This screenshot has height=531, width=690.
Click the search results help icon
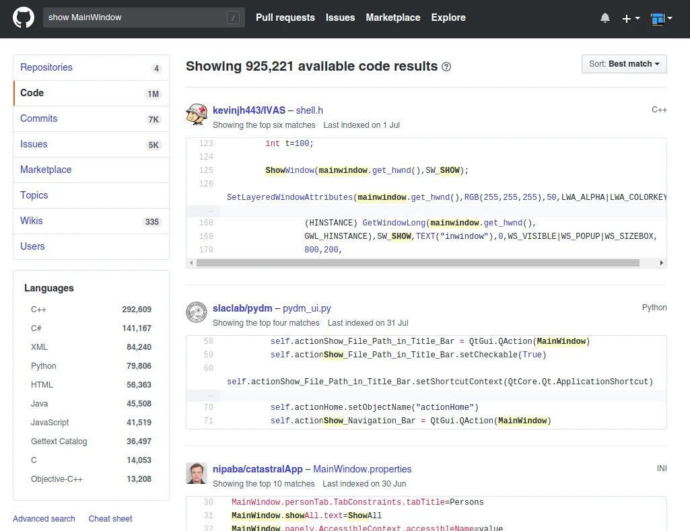pyautogui.click(x=446, y=67)
